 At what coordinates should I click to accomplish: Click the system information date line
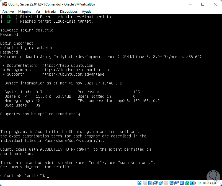click(63, 83)
